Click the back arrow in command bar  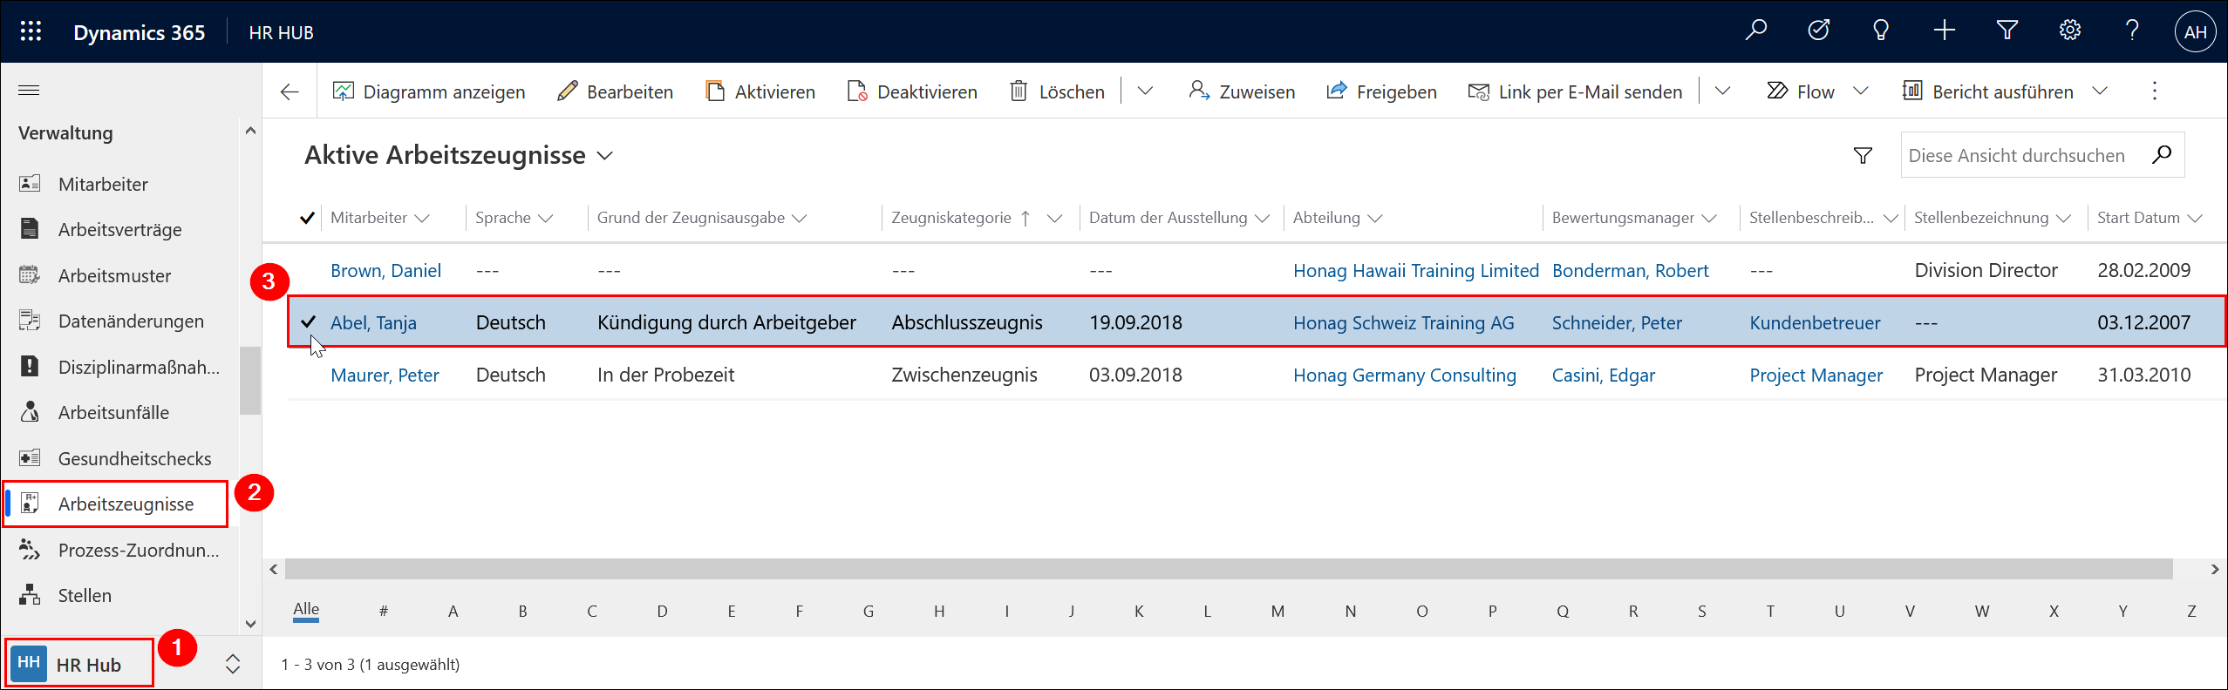tap(290, 91)
